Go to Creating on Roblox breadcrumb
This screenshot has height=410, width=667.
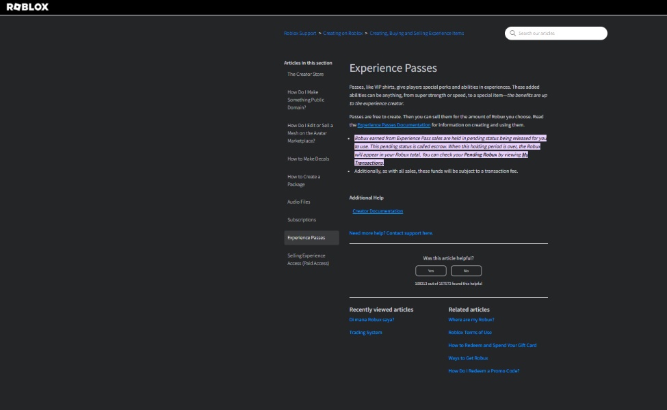343,33
